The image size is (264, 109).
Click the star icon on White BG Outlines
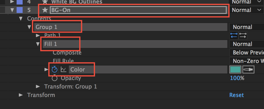click(45, 2)
